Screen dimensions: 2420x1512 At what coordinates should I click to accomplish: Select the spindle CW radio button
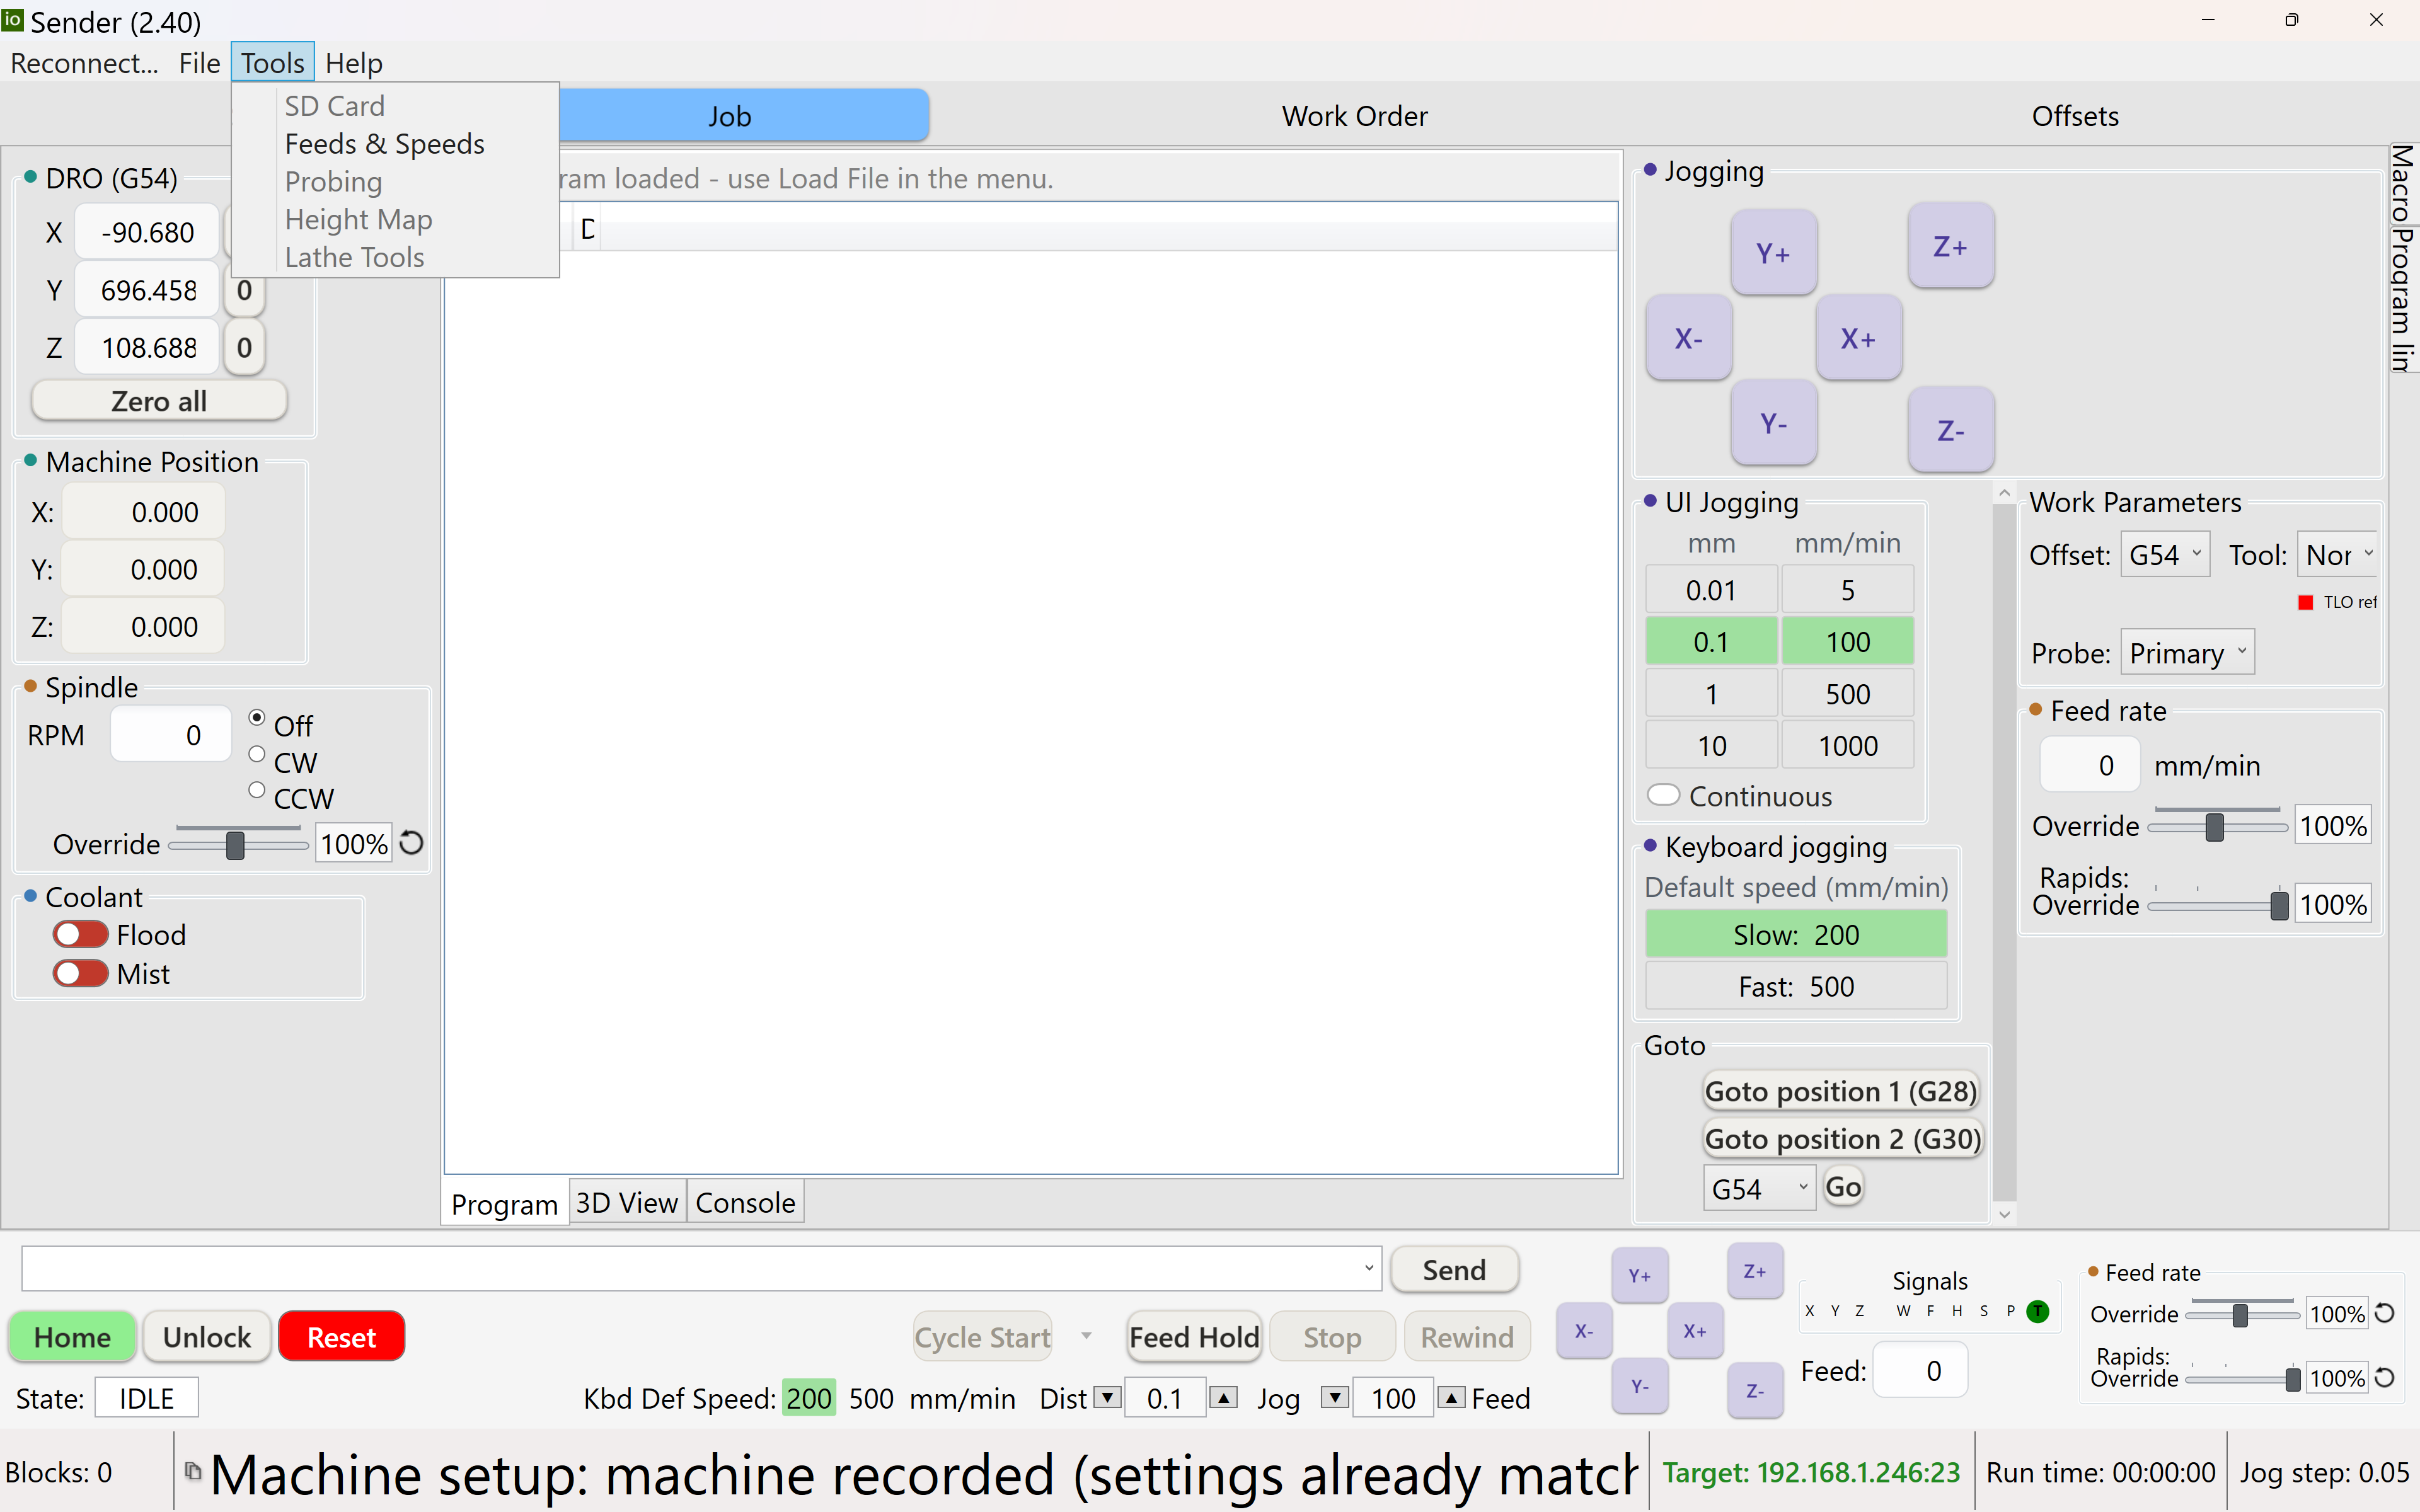[257, 754]
